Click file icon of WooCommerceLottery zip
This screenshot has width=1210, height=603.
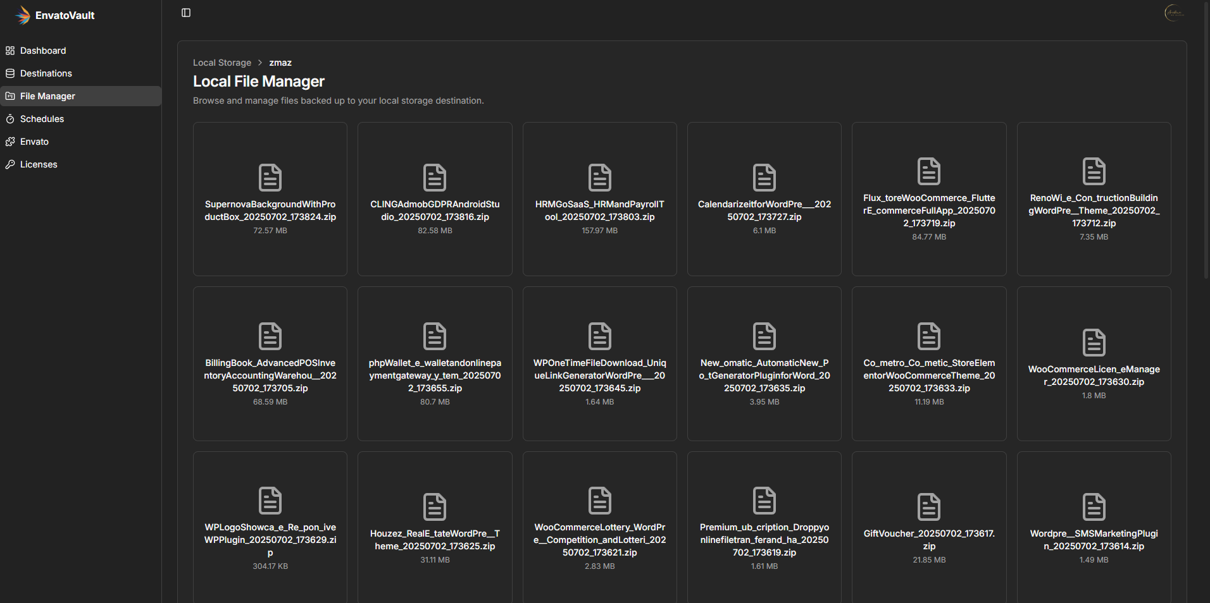click(600, 501)
